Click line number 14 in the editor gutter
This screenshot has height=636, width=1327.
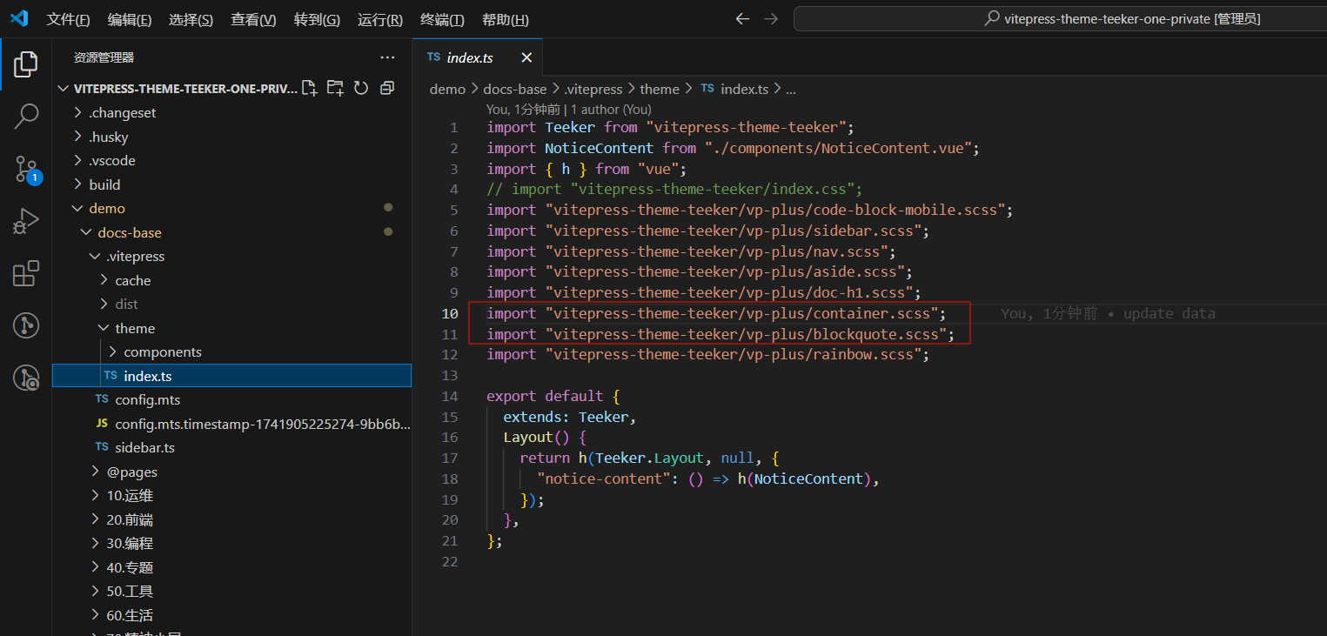coord(450,396)
